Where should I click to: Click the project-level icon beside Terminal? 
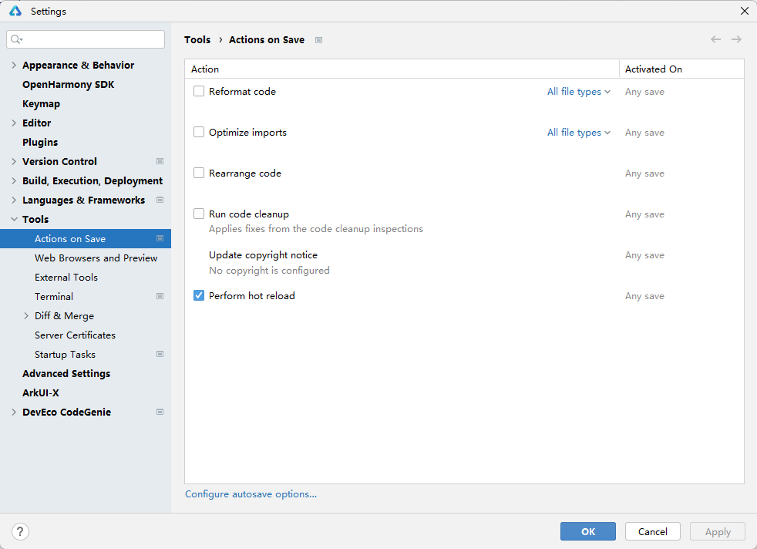click(x=160, y=296)
